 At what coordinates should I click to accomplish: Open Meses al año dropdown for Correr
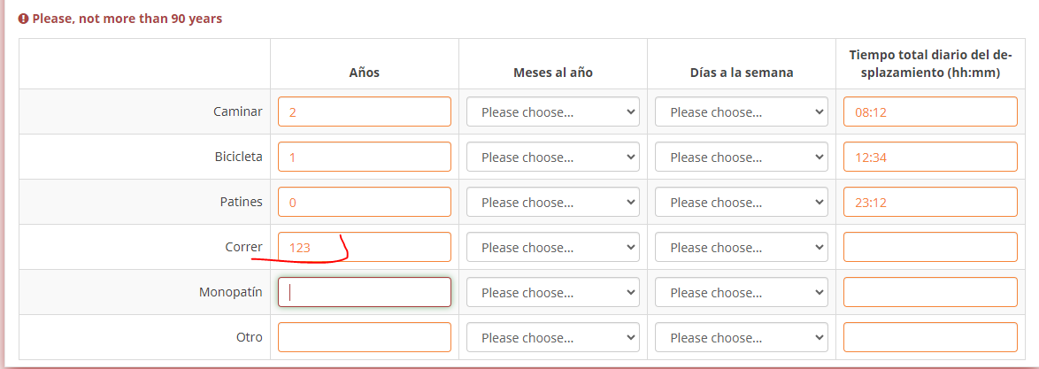(552, 248)
